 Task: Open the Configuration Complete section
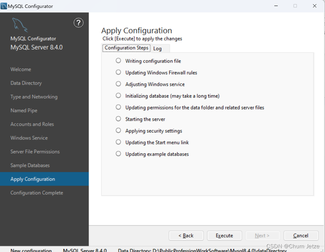click(36, 192)
